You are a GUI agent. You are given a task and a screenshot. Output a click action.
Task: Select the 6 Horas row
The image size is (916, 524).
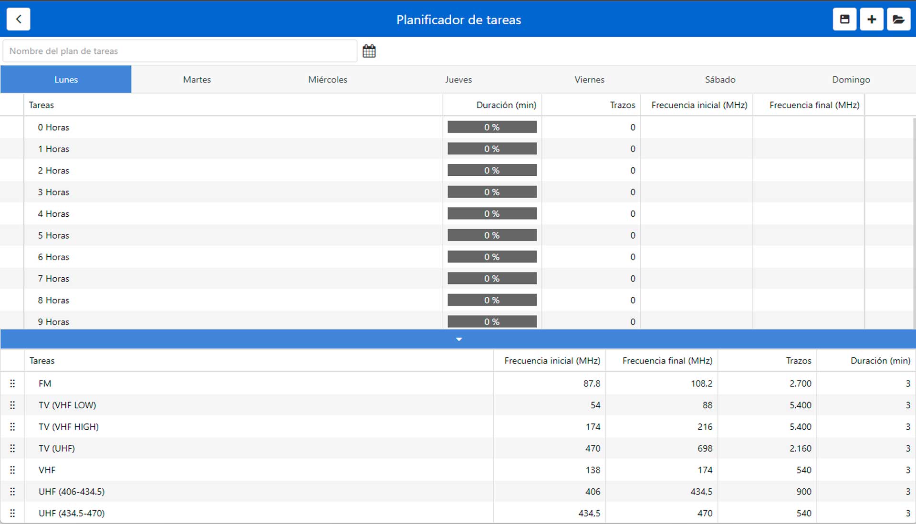point(457,257)
